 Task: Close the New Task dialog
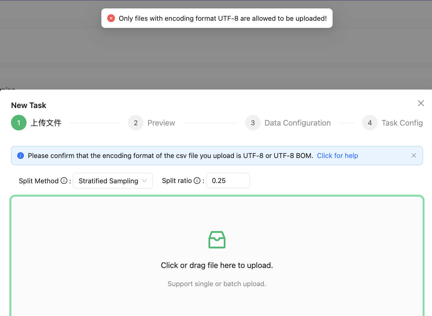[421, 103]
